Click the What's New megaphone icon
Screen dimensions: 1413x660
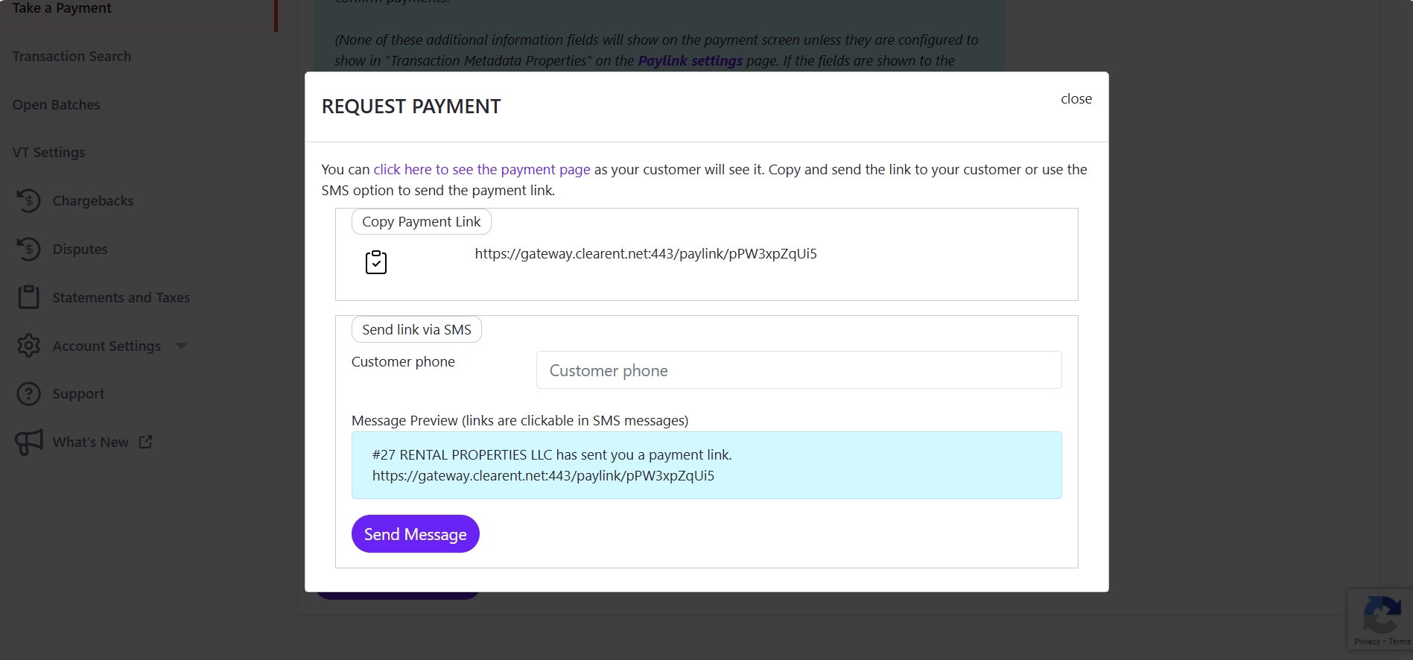click(x=28, y=442)
